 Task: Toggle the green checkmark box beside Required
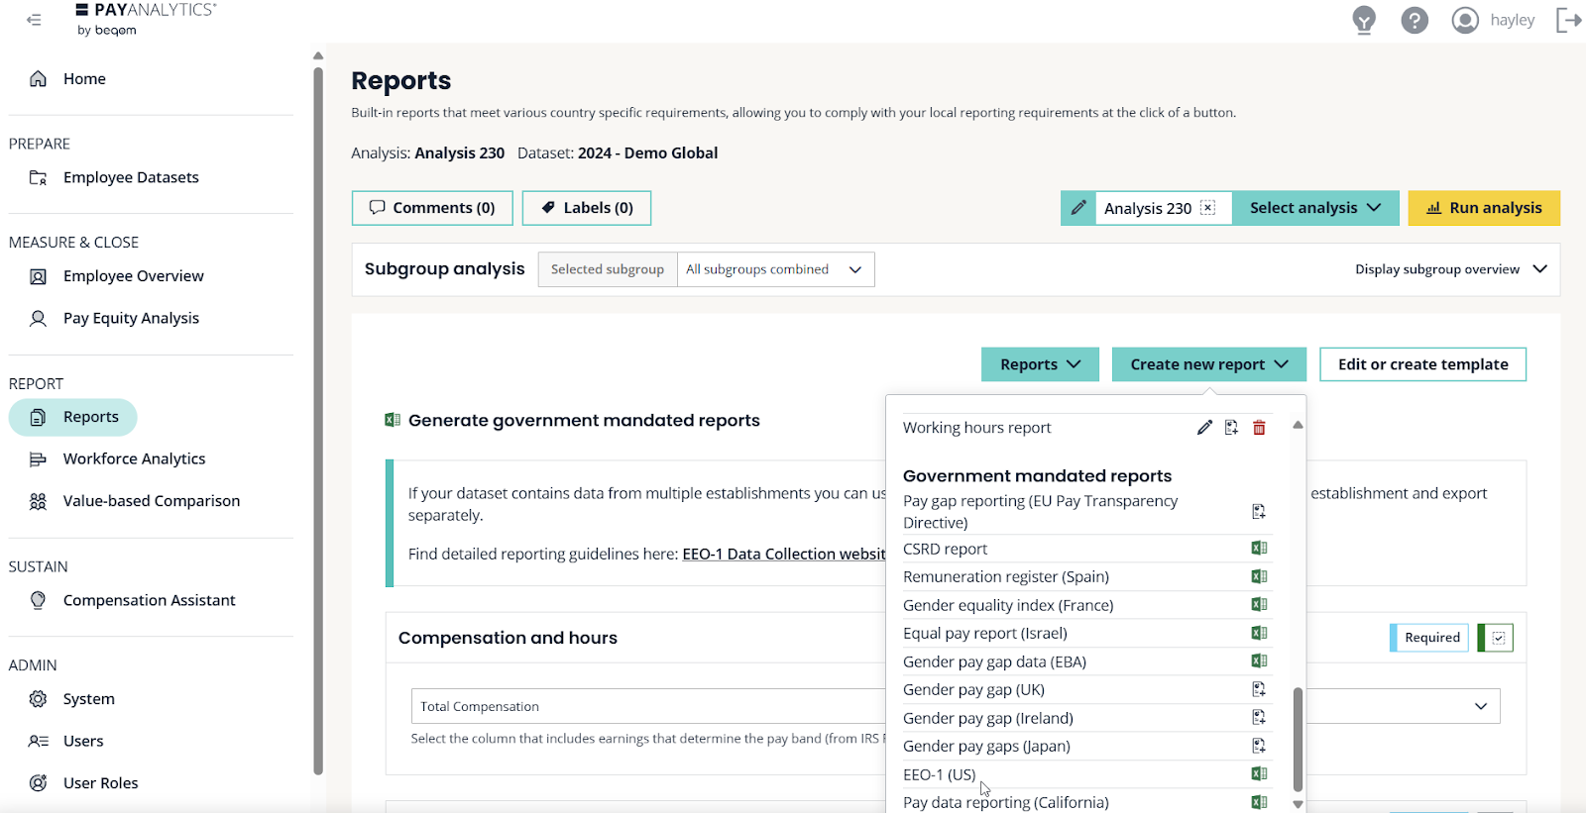1498,638
